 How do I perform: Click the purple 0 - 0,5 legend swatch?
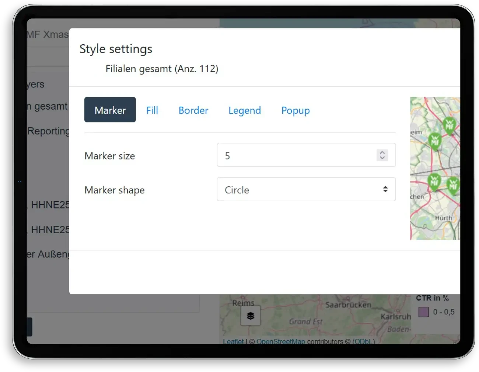423,312
